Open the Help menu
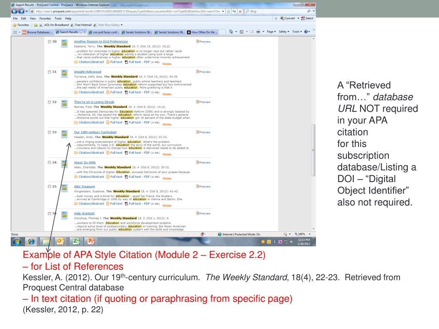Viewport: 439px width, 329px height. 68,18
